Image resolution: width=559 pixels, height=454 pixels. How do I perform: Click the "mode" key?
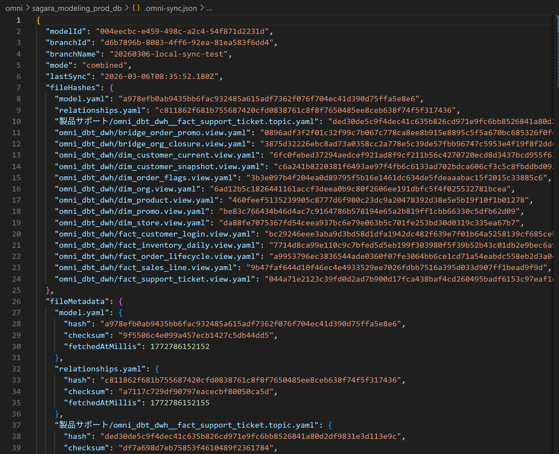coord(59,65)
